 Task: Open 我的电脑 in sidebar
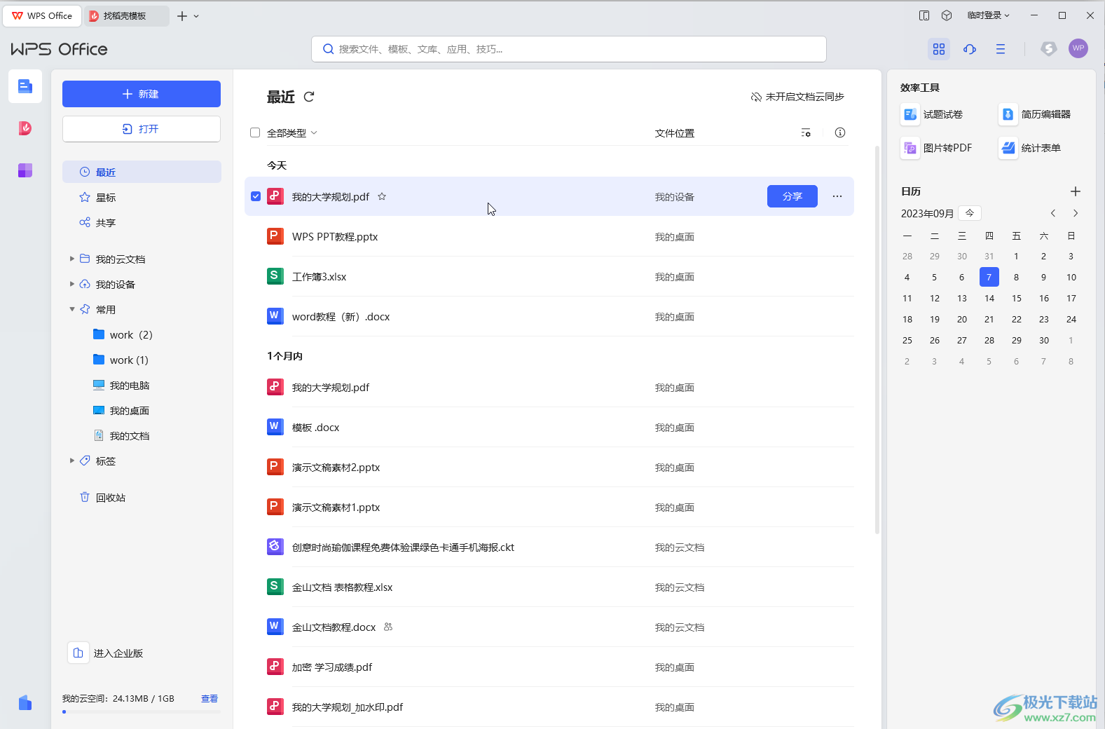click(142, 385)
